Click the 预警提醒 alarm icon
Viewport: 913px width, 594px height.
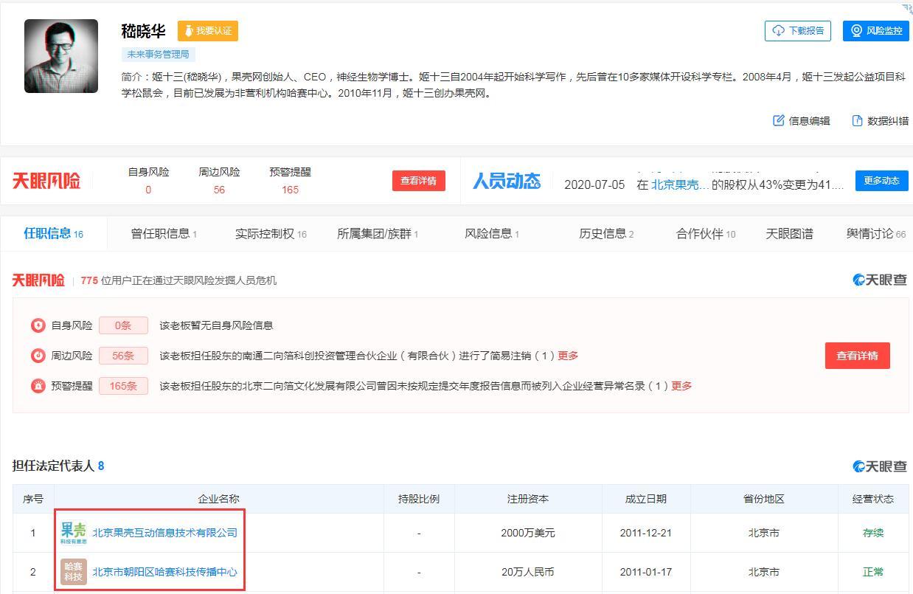click(38, 386)
